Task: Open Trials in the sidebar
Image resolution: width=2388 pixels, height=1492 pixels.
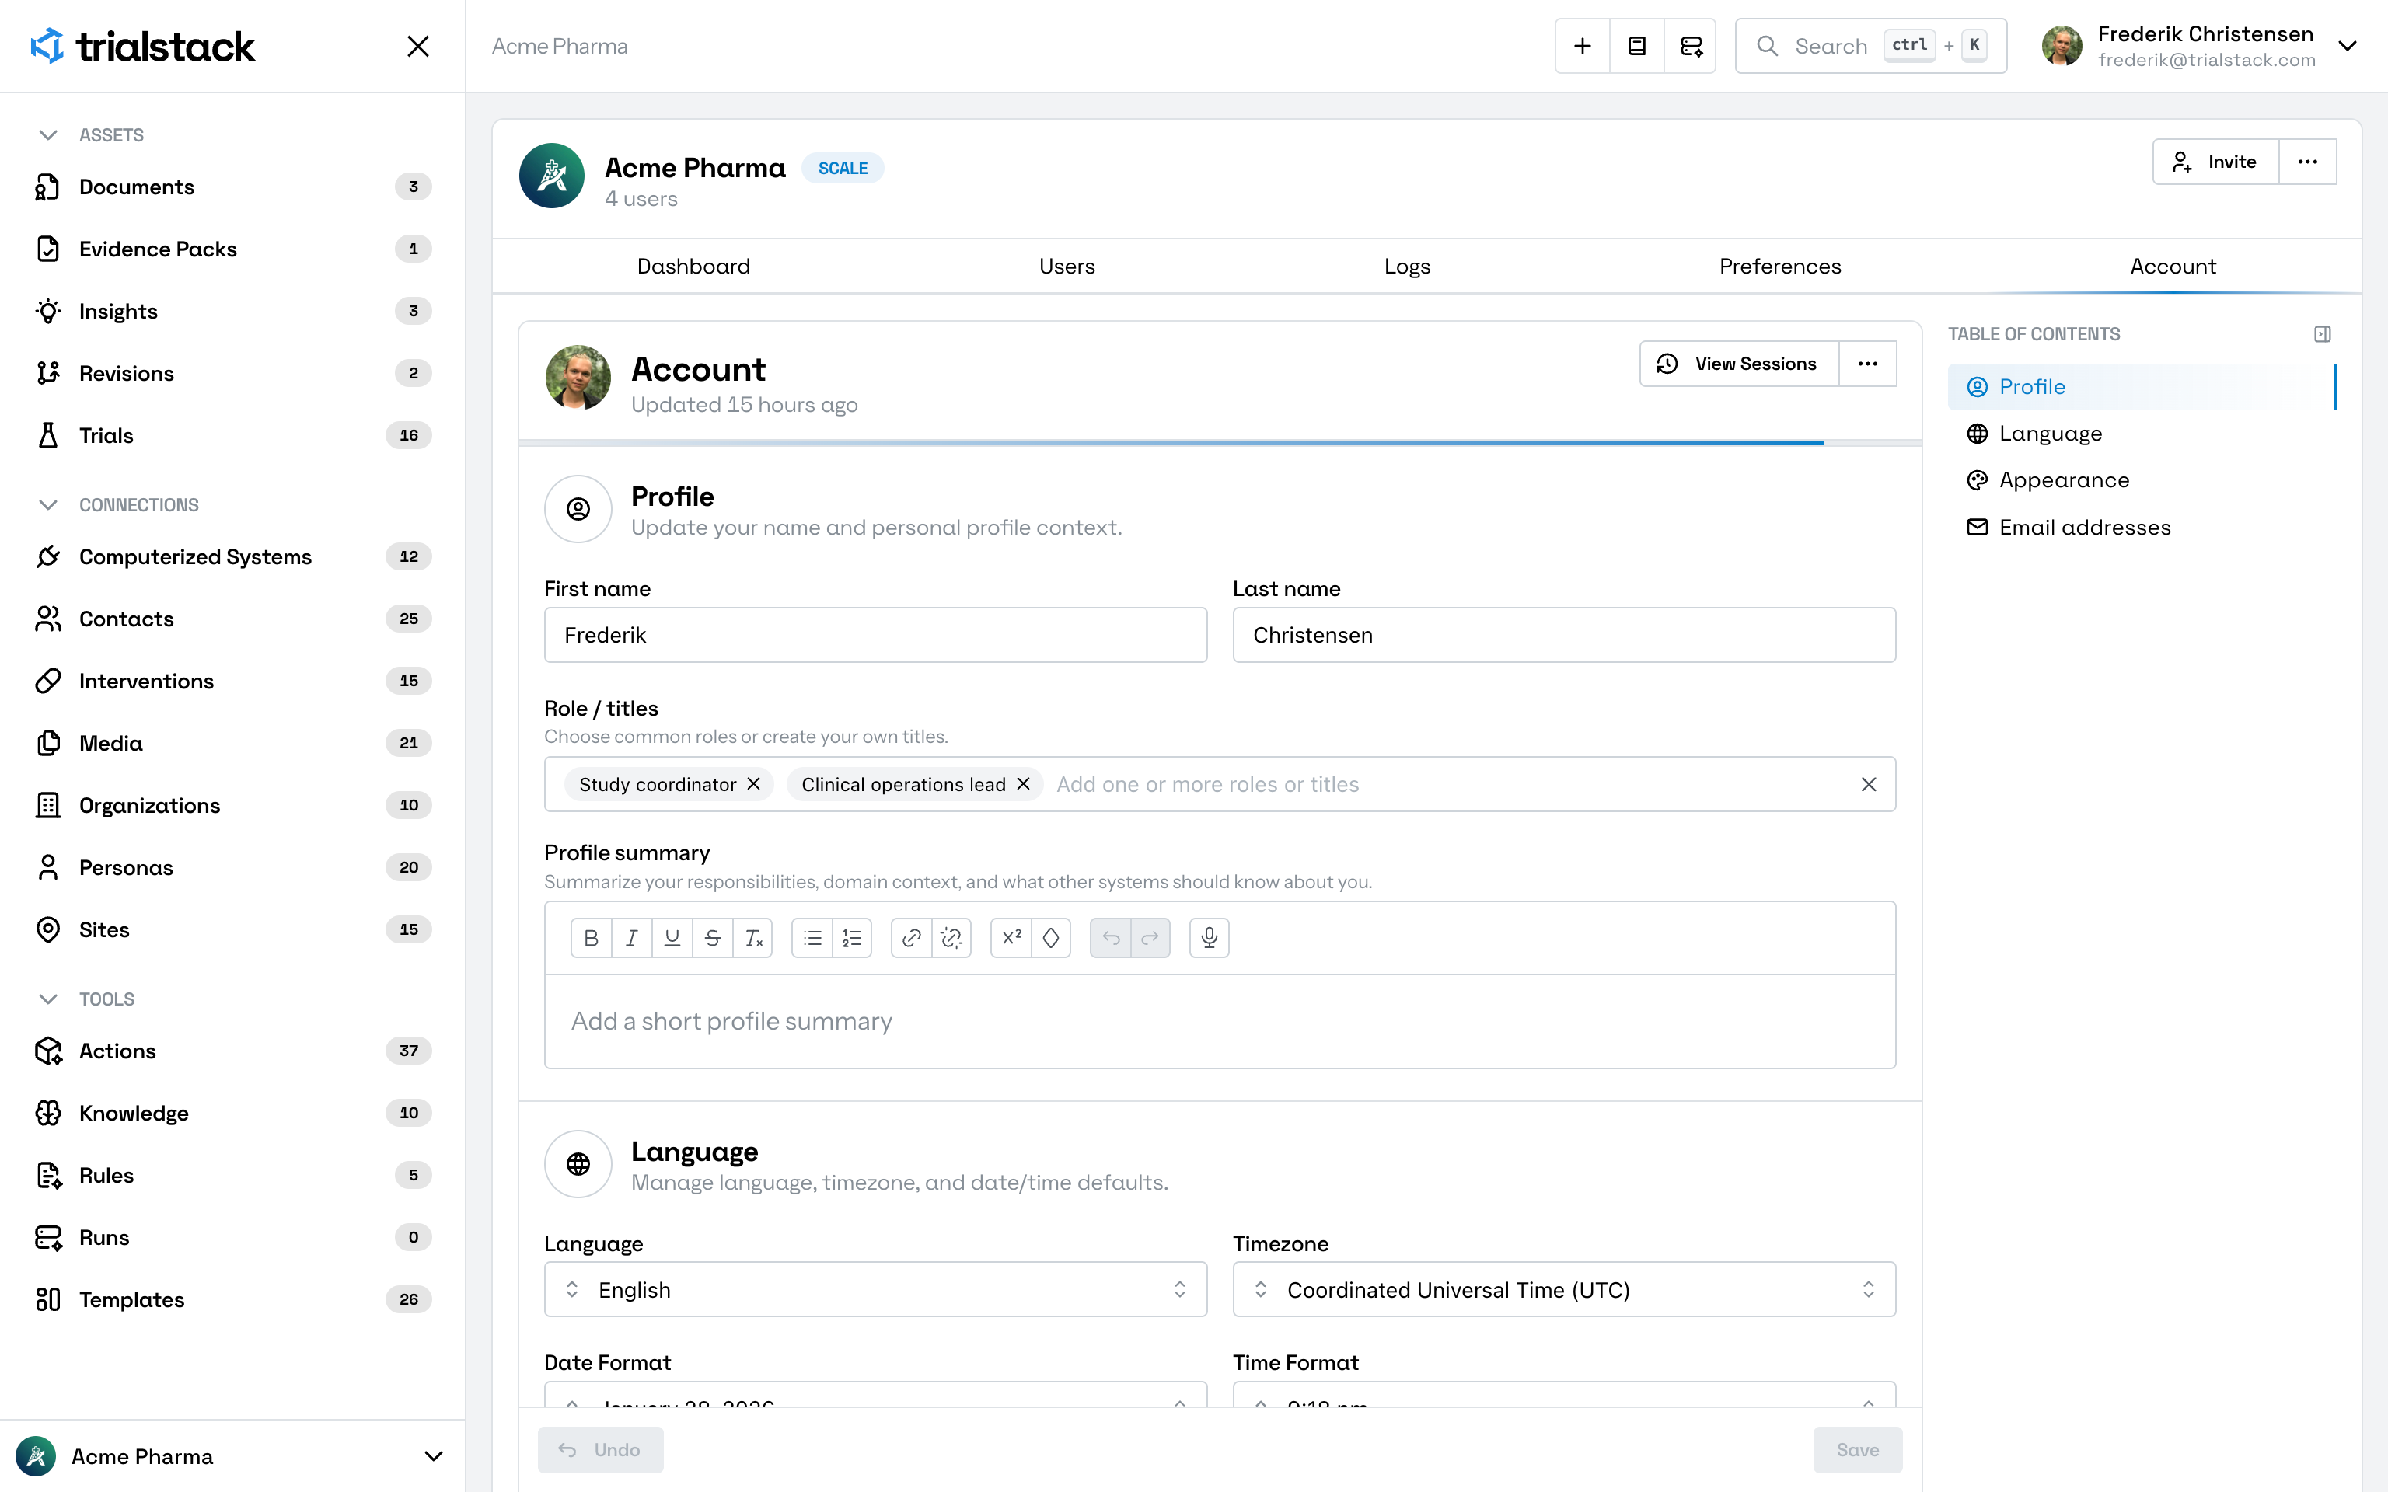Action: [233, 435]
